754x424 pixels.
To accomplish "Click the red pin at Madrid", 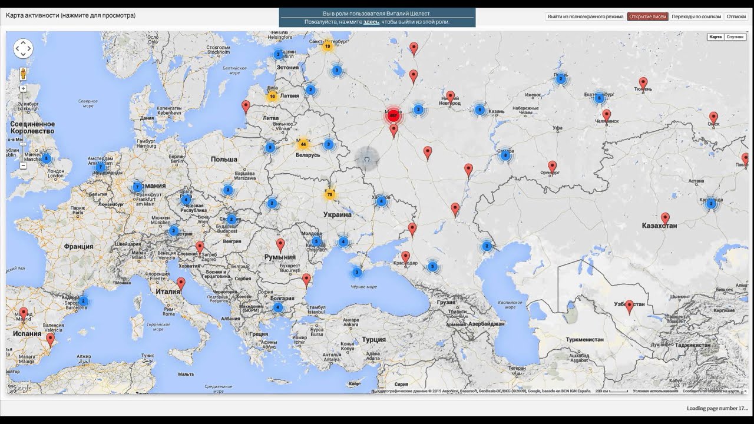I will coord(24,313).
